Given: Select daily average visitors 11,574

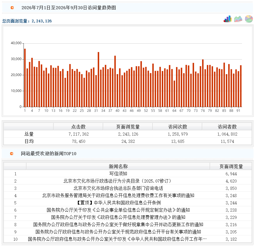Looking at the screenshot, I should tap(227, 141).
